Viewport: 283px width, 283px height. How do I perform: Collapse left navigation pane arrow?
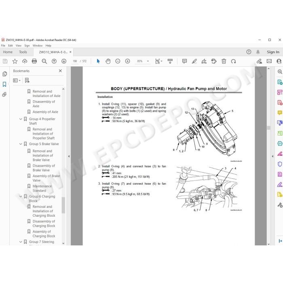69,156
